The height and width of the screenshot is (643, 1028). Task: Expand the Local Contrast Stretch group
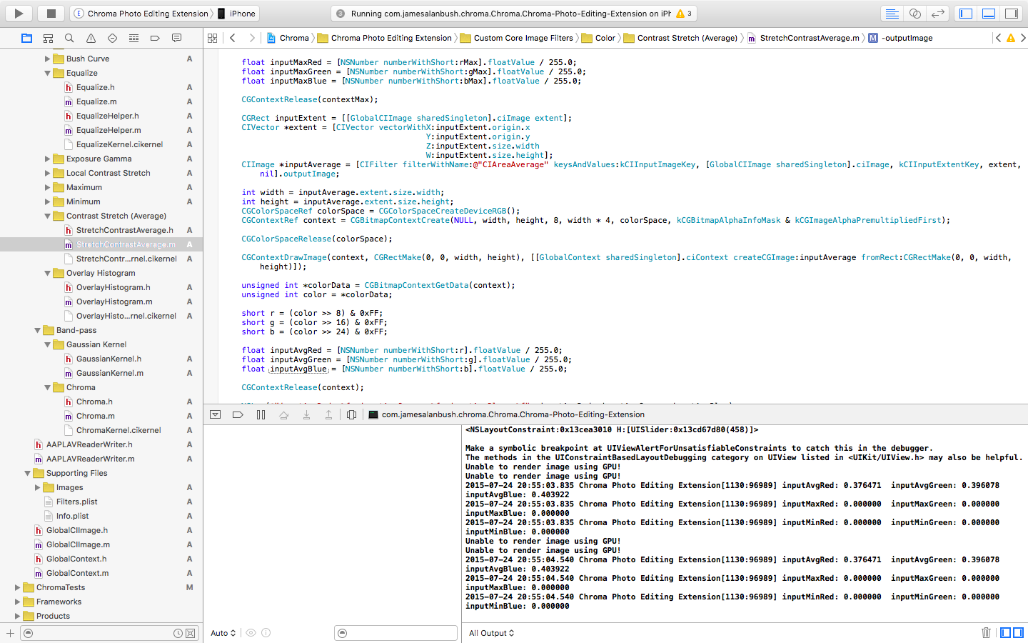(x=47, y=173)
